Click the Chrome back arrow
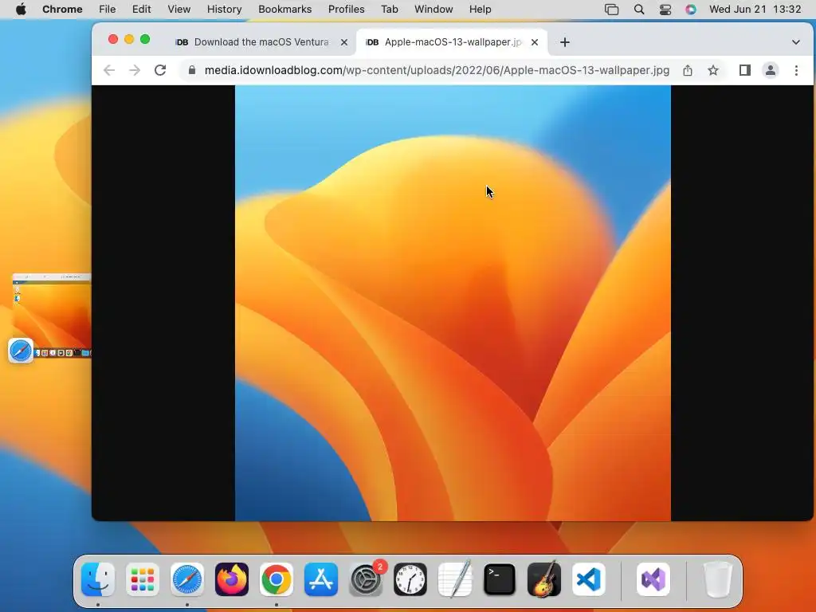The height and width of the screenshot is (612, 816). [108, 70]
